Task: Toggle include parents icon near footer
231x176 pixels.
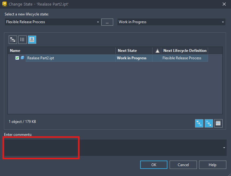Action: tap(209, 123)
